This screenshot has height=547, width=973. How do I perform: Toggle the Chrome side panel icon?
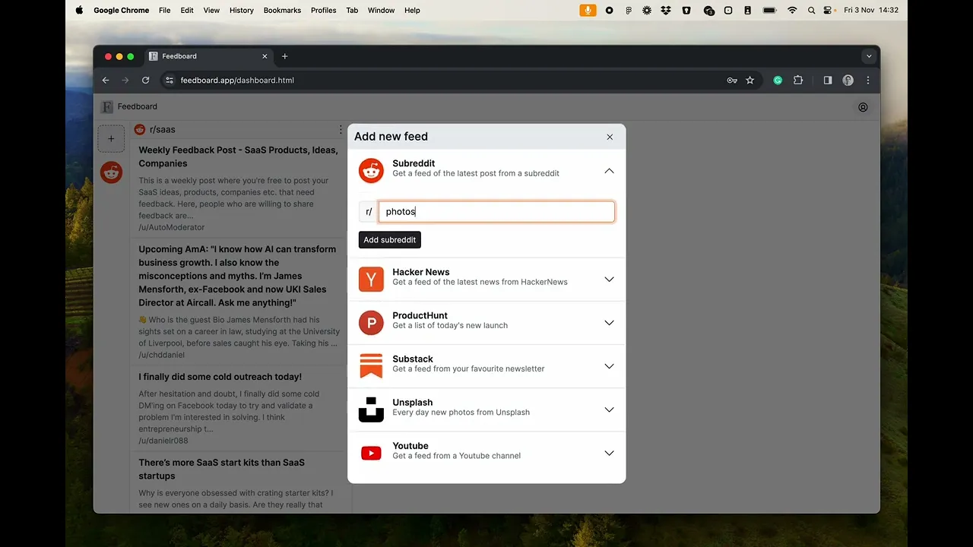click(x=828, y=80)
